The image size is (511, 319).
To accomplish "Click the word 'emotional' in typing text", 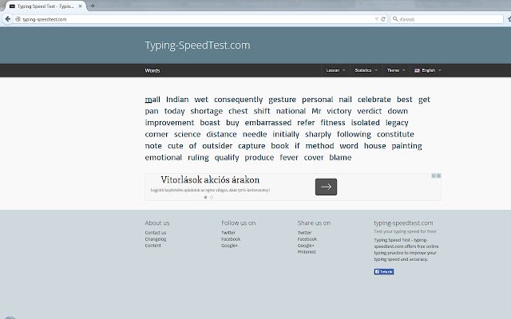I will click(x=164, y=158).
